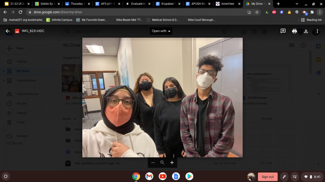
Task: Open the 'Nike Blazer Mid '77...' bookmark
Action: [126, 20]
